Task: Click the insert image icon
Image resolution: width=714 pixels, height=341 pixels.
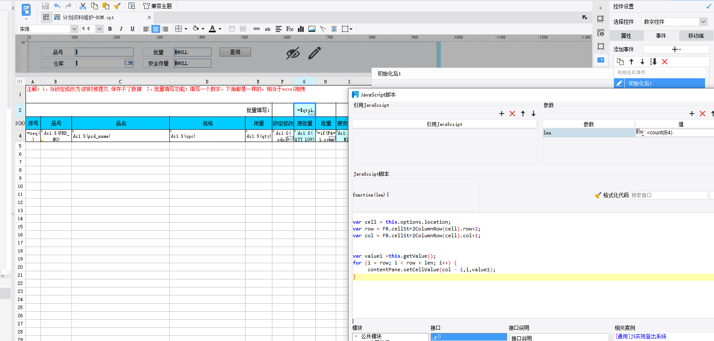Action: [x=312, y=29]
